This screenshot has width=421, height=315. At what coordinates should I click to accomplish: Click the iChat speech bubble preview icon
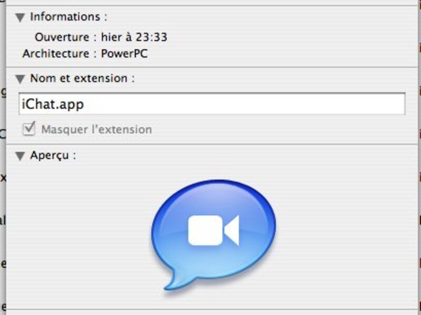[x=214, y=235]
